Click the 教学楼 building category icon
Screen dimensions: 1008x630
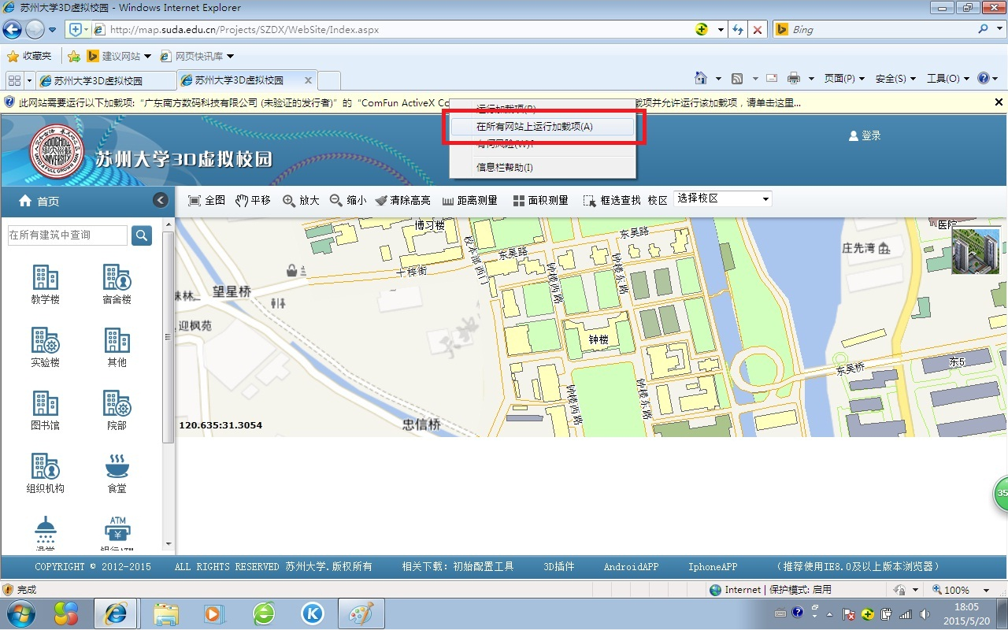46,278
